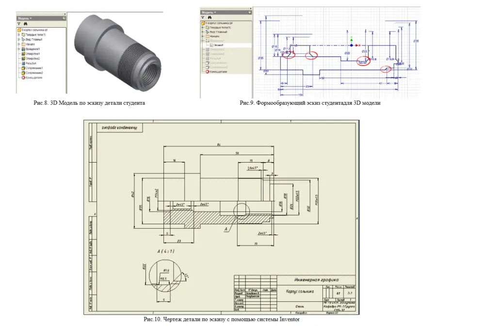This screenshot has width=485, height=331.
Task: Select the '5 корпус сальника.ipt' part icon
Action: 19,30
